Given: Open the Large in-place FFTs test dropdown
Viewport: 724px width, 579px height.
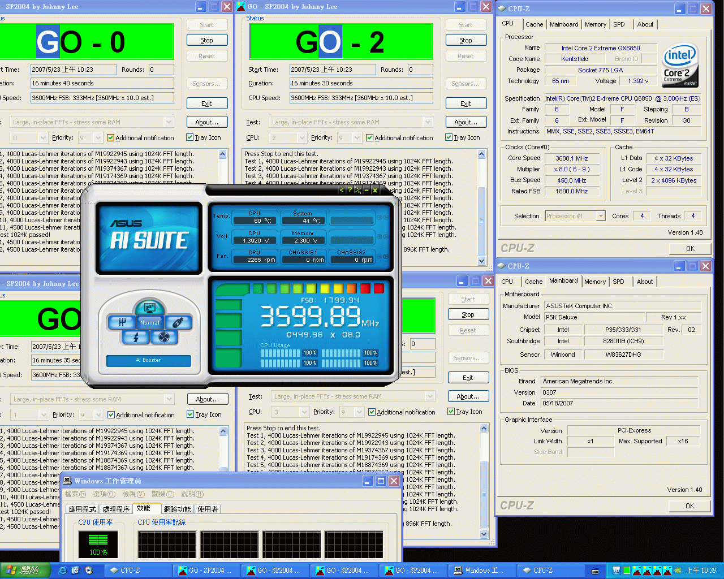Looking at the screenshot, I should tap(428, 122).
